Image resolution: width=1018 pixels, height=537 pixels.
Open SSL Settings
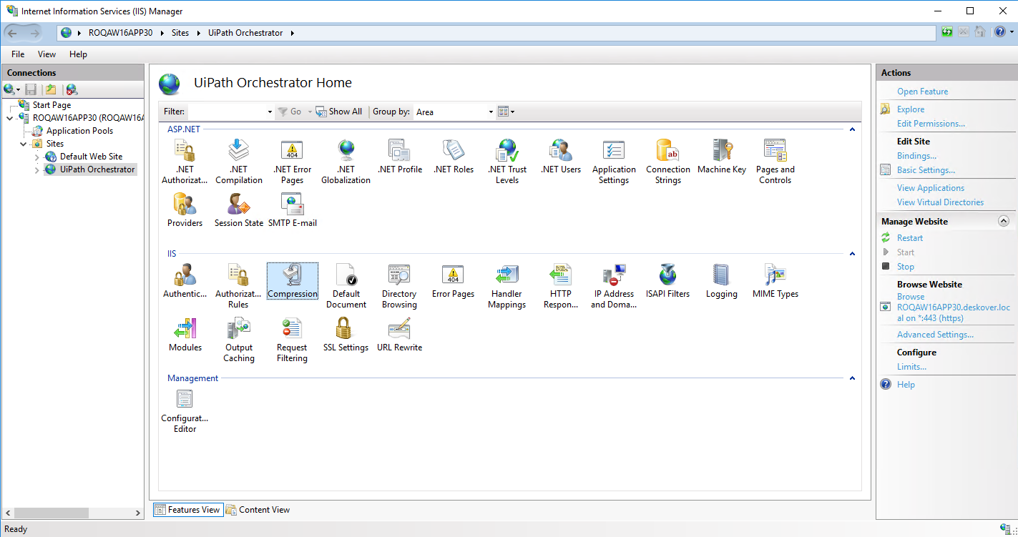346,332
